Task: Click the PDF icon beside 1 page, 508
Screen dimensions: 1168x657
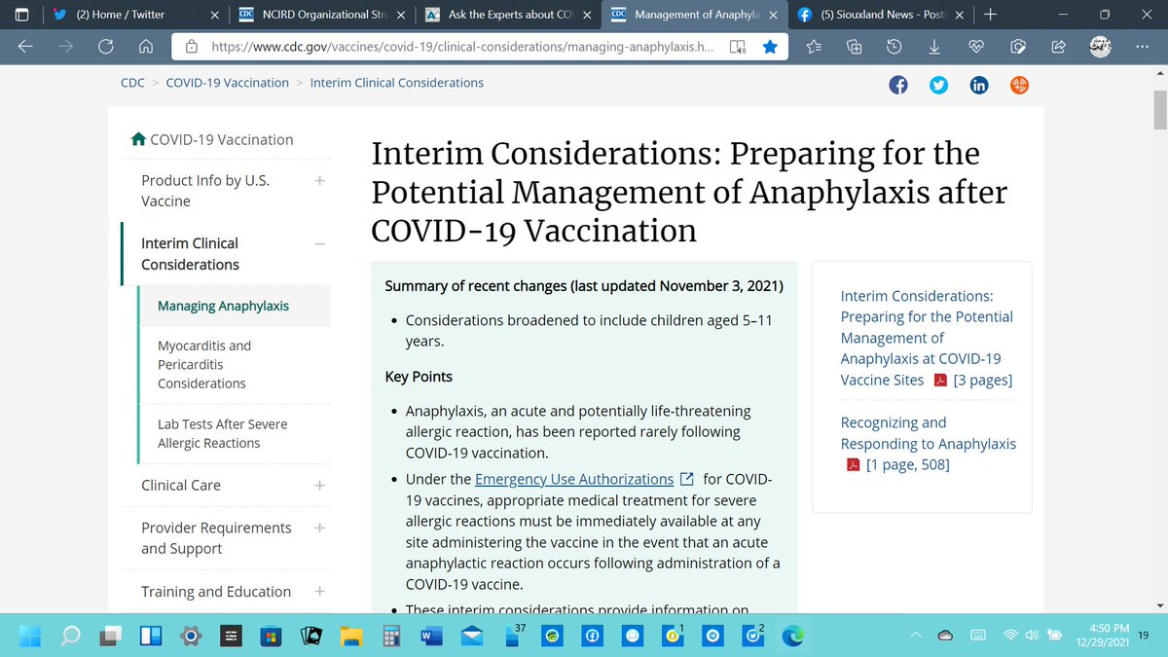Action: (x=853, y=464)
